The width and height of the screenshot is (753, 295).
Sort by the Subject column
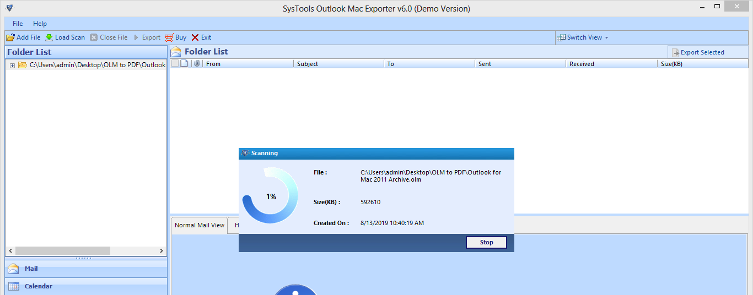tap(338, 64)
